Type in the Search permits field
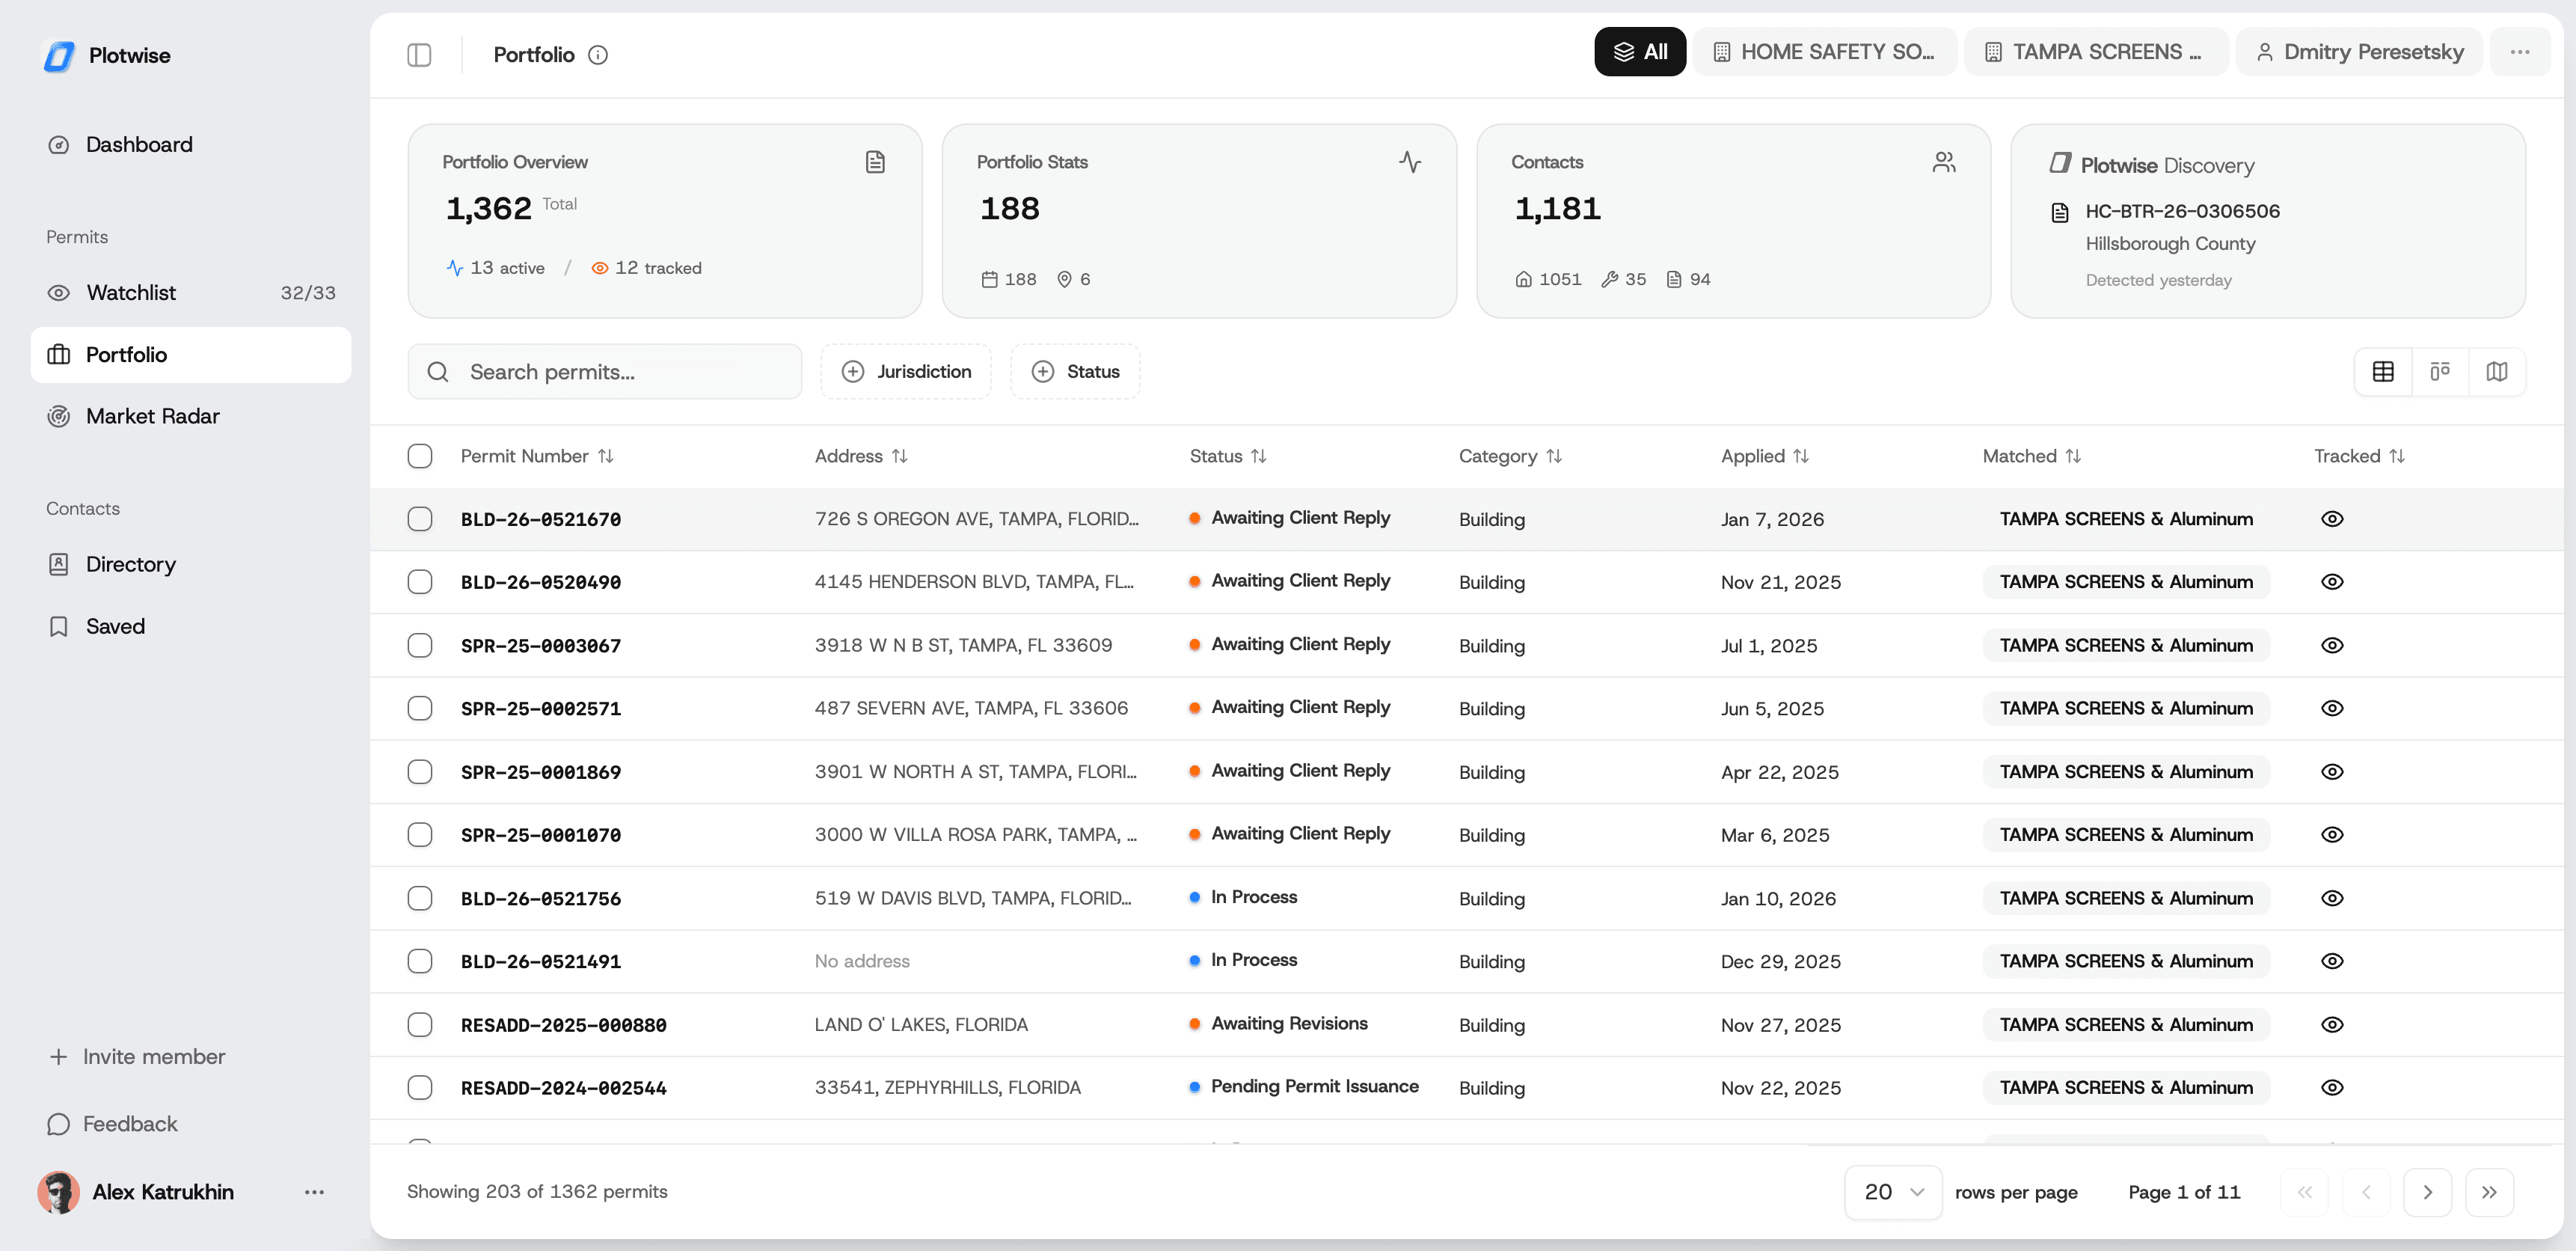 604,371
